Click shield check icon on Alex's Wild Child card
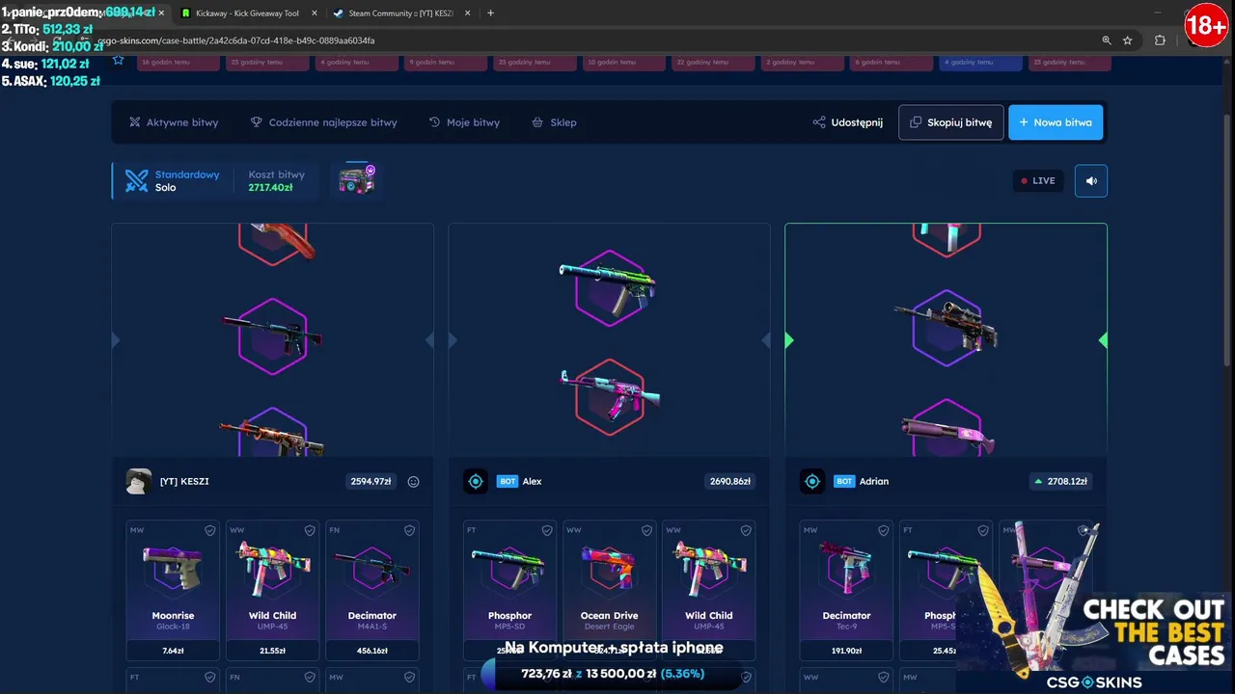The image size is (1235, 694). [746, 530]
